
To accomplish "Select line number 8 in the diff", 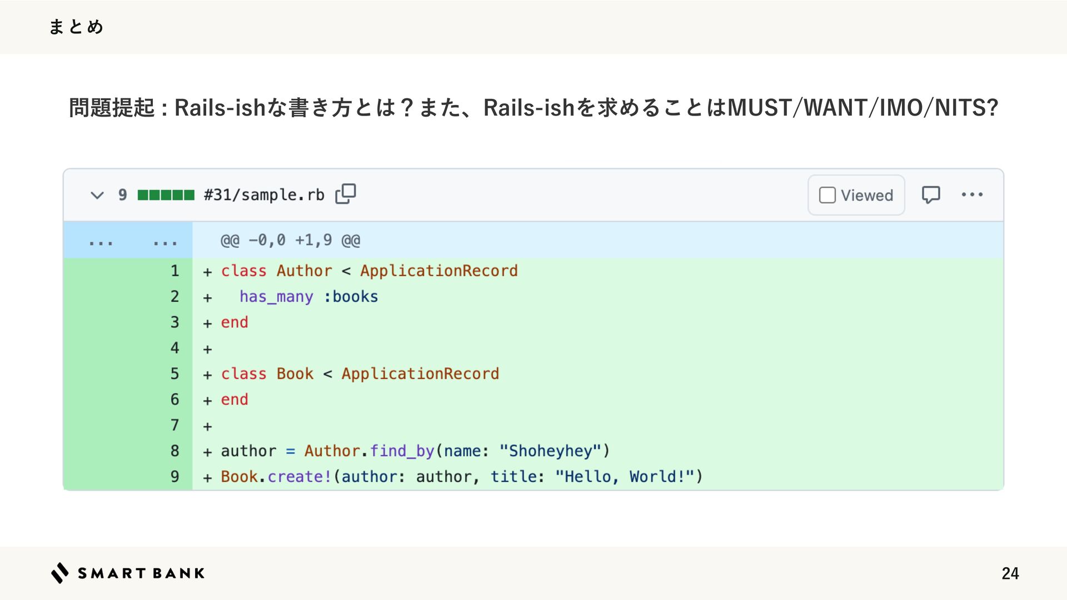I will [174, 451].
